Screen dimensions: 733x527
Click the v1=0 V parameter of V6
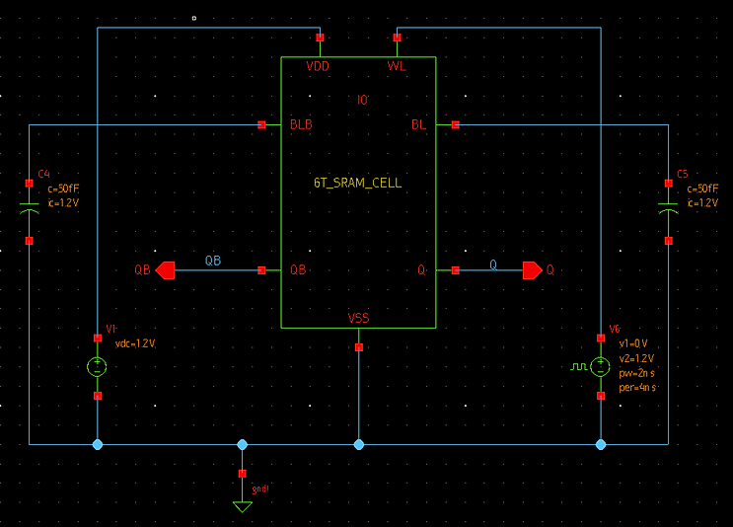tap(633, 343)
